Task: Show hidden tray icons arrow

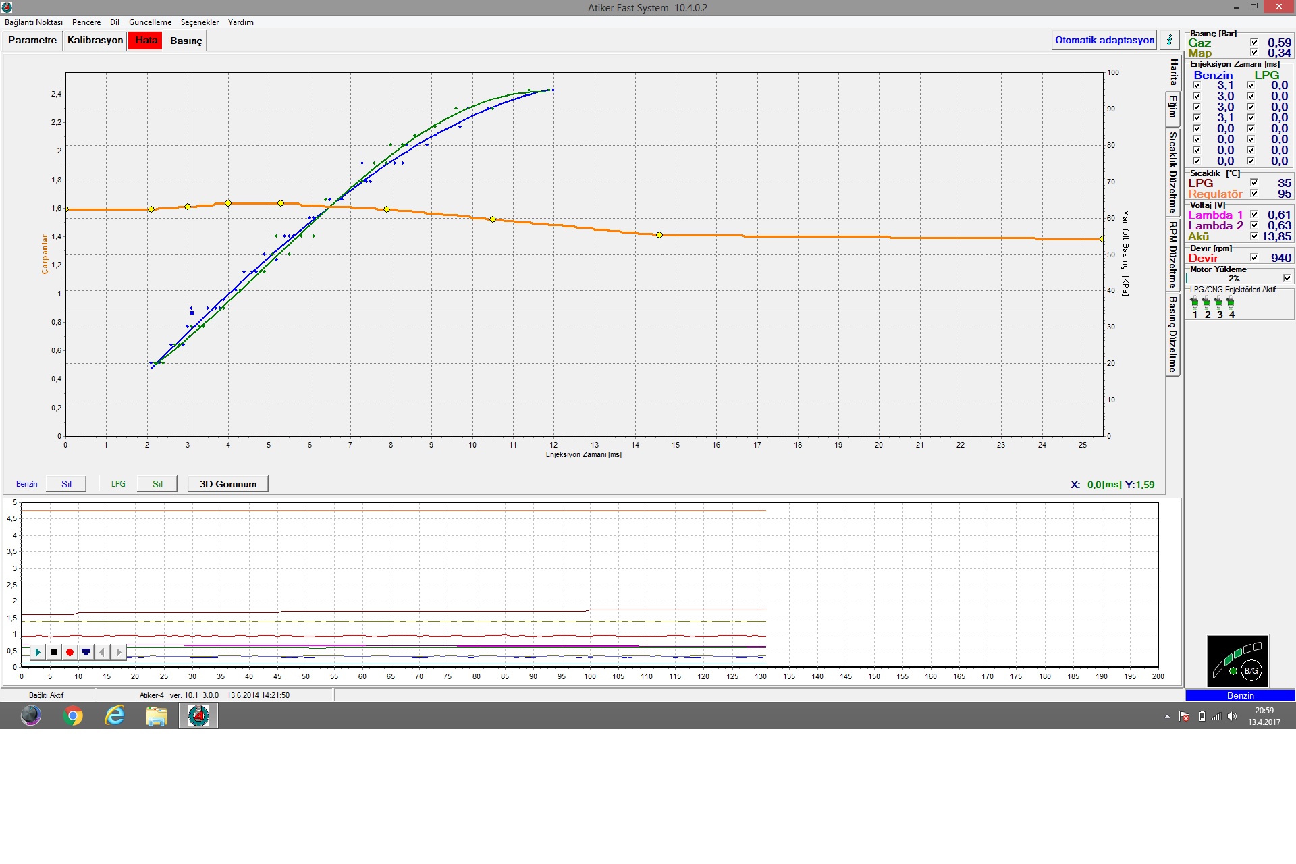Action: coord(1167,716)
